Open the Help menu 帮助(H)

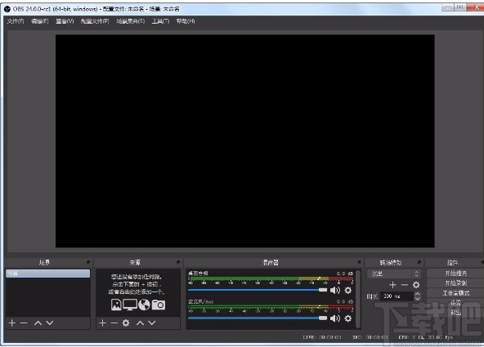(186, 21)
